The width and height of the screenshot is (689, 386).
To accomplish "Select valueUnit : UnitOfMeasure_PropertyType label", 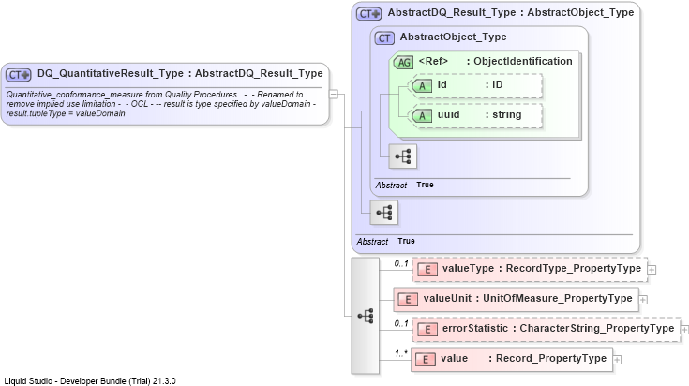I will coord(528,298).
